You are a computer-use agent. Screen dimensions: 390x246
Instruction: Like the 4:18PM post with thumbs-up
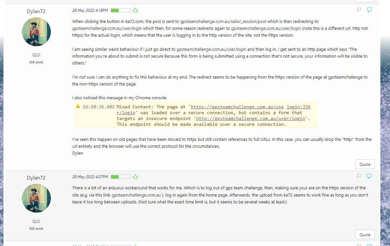(x=135, y=10)
